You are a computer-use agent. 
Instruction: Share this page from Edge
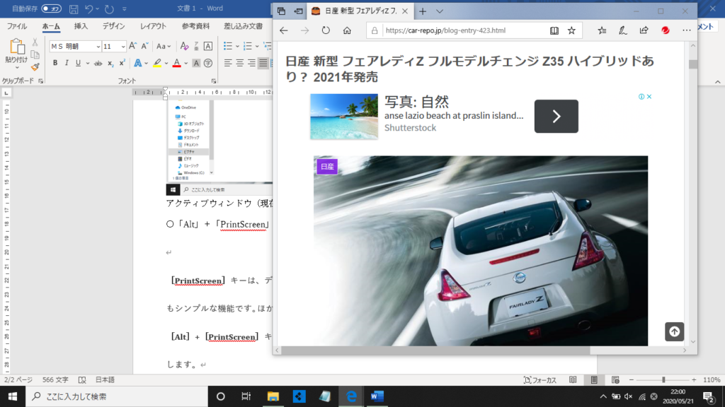click(x=644, y=30)
